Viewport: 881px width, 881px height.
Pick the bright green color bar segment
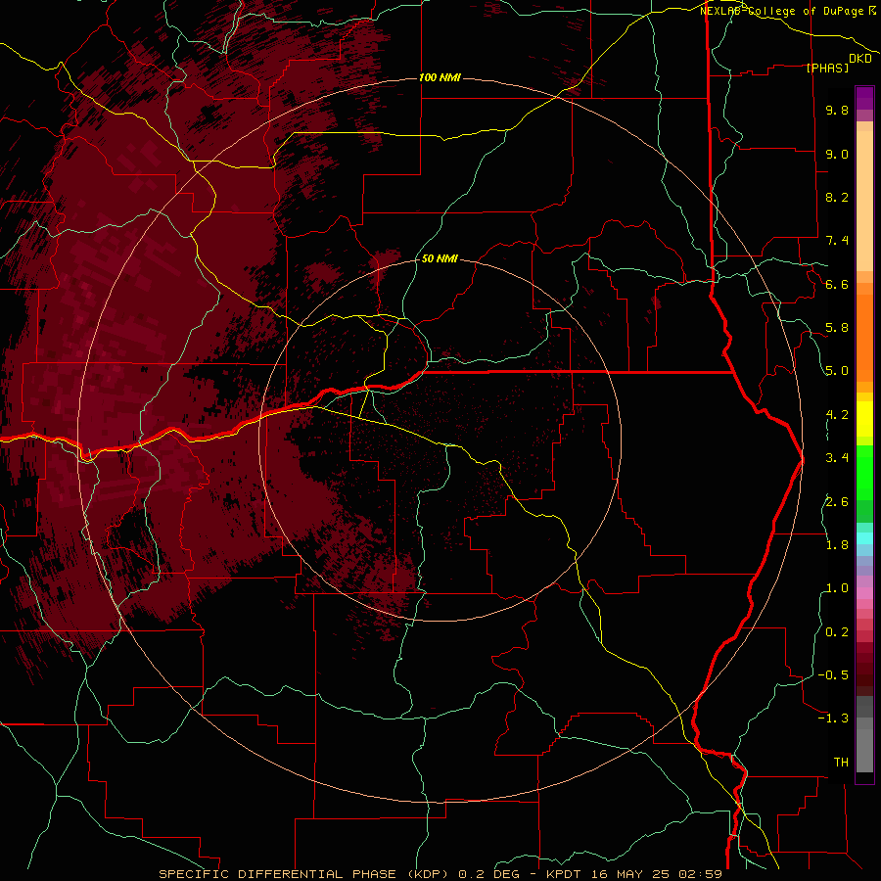[864, 472]
